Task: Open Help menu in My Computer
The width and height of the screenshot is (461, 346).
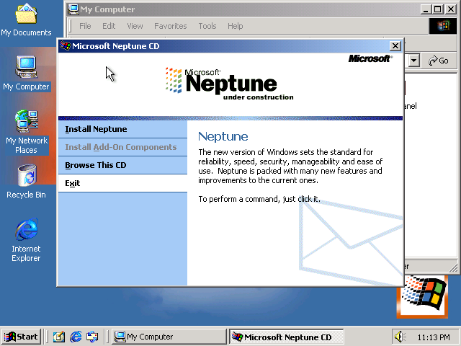Action: [x=236, y=26]
